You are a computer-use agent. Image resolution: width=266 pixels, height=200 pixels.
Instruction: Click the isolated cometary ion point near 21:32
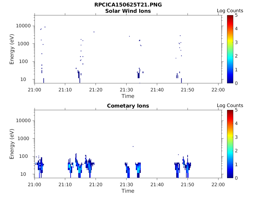(133, 146)
